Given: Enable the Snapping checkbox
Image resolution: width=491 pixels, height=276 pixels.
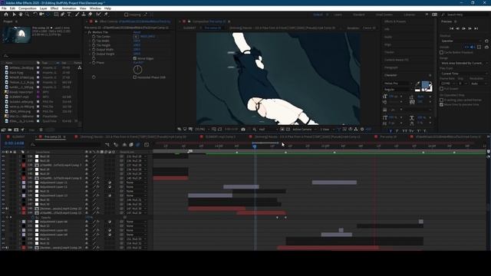Looking at the screenshot, I should 126,15.
